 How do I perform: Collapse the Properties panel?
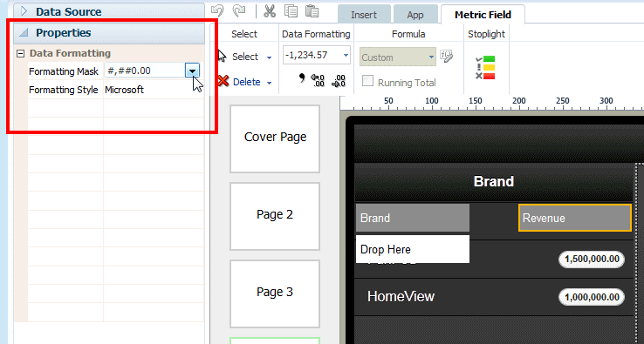coord(24,32)
